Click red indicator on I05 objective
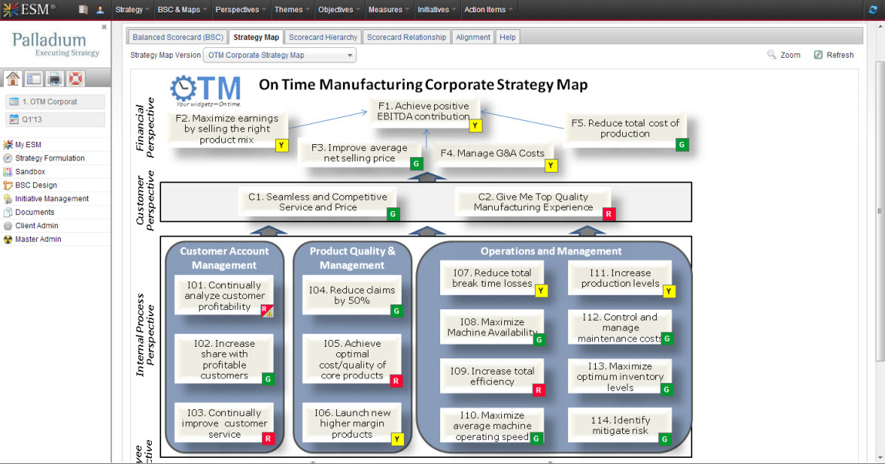 click(396, 381)
